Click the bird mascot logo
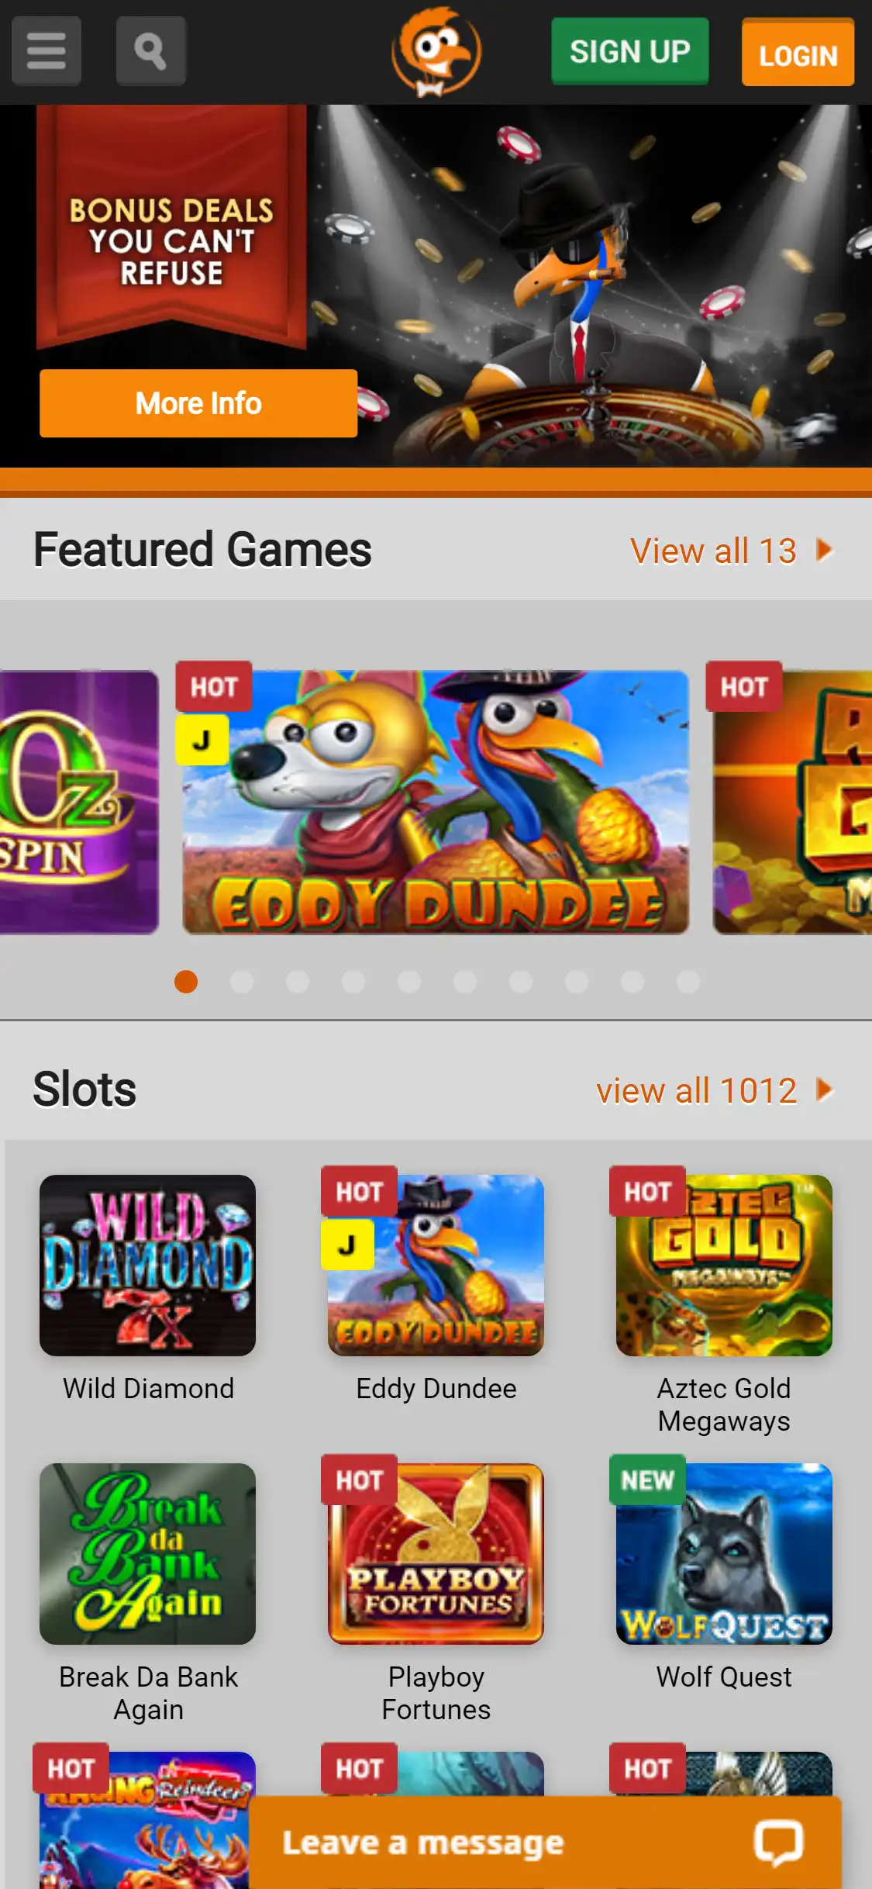This screenshot has width=872, height=1889. tap(436, 52)
